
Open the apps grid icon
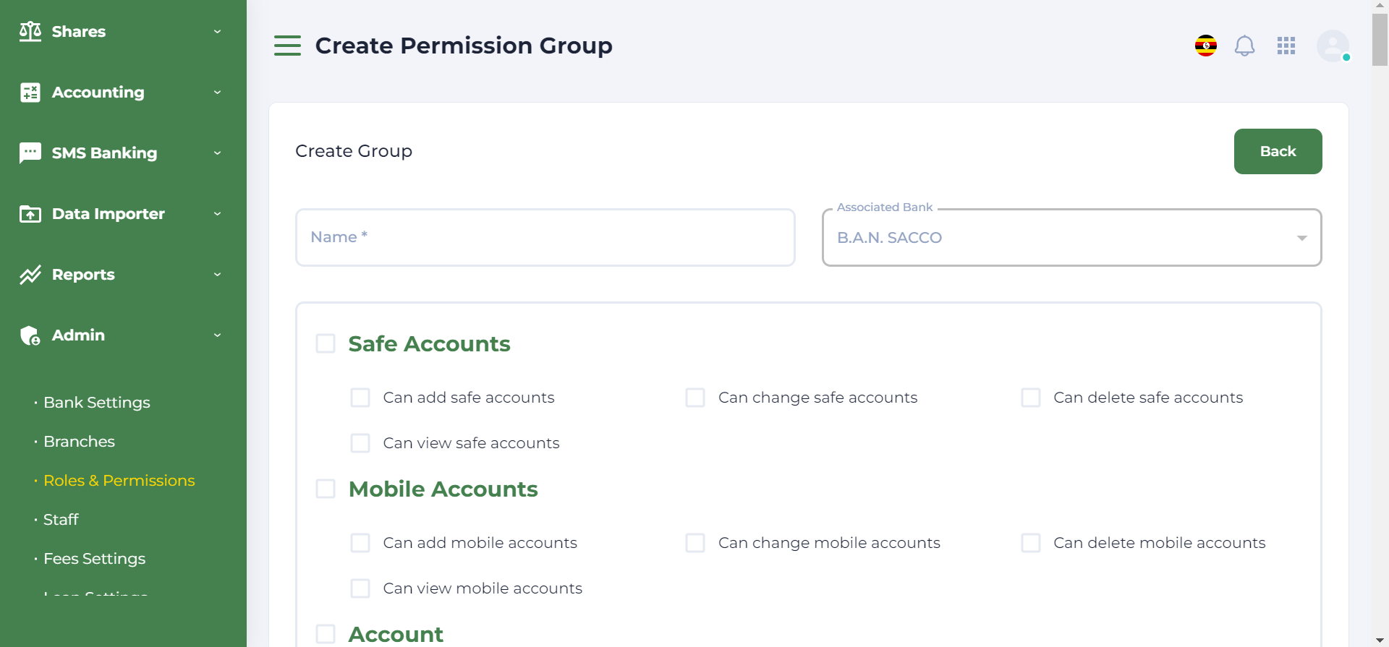click(1286, 46)
